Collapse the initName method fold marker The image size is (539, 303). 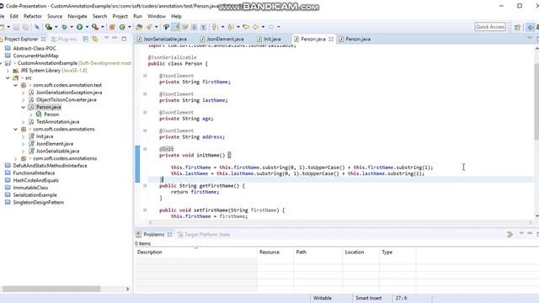(x=145, y=149)
